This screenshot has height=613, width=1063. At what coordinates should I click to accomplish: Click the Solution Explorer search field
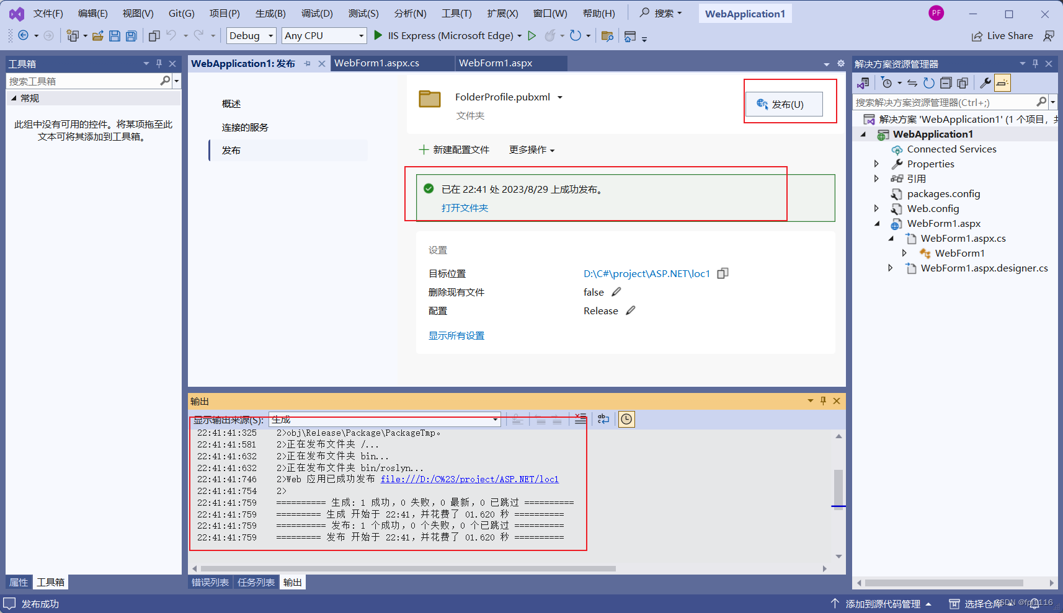946,102
